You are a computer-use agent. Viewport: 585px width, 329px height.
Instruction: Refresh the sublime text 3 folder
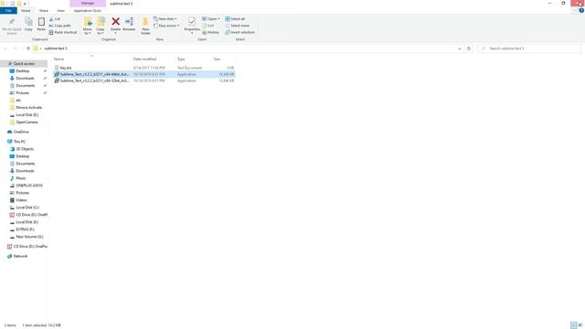pos(469,48)
